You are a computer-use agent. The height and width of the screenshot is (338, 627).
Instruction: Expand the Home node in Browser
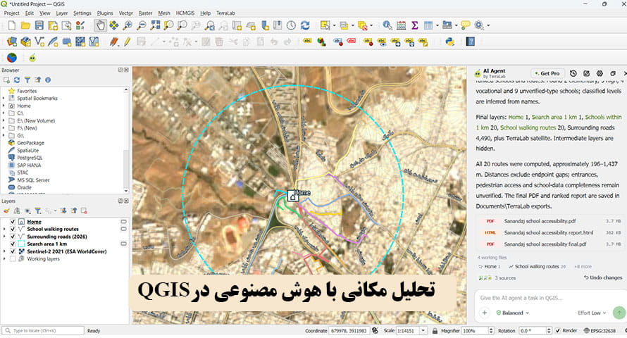pos(4,106)
